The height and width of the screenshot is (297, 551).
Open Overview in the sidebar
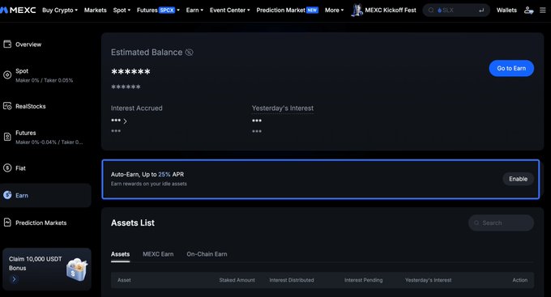pyautogui.click(x=28, y=45)
